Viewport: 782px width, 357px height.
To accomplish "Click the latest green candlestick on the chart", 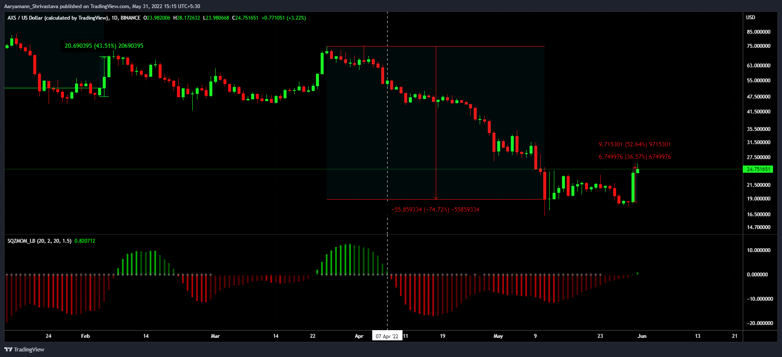I will [x=637, y=171].
